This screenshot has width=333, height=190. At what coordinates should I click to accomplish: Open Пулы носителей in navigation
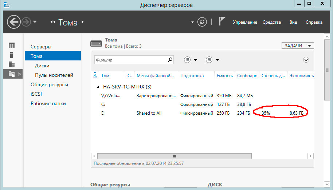pyautogui.click(x=54, y=75)
